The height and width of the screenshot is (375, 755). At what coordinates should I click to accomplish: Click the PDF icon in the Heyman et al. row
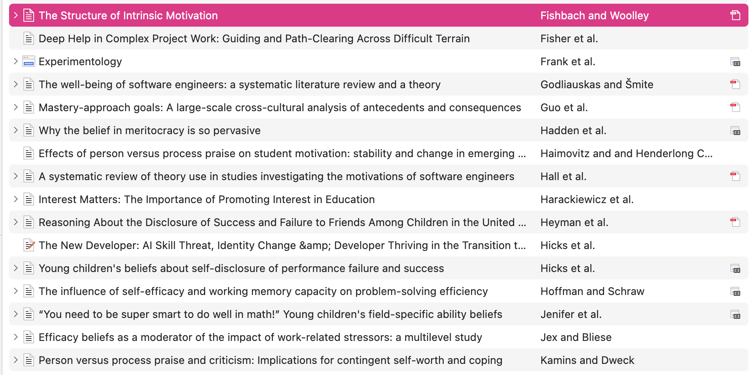735,222
